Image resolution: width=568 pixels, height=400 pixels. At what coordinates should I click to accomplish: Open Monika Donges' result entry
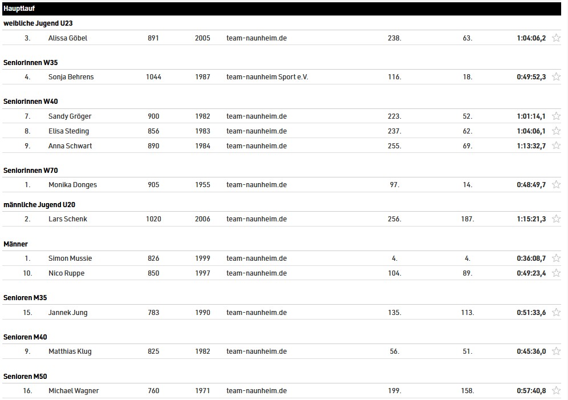282,185
